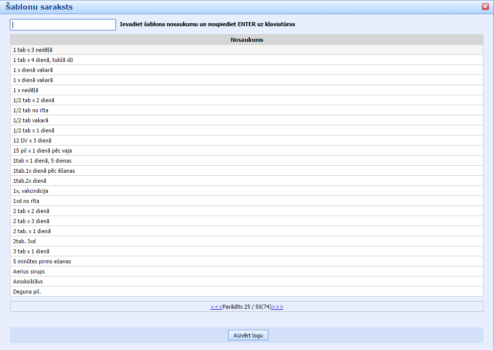Pick '5 minūtes pirms ešanas' template
This screenshot has height=350, width=494.
tap(42, 261)
